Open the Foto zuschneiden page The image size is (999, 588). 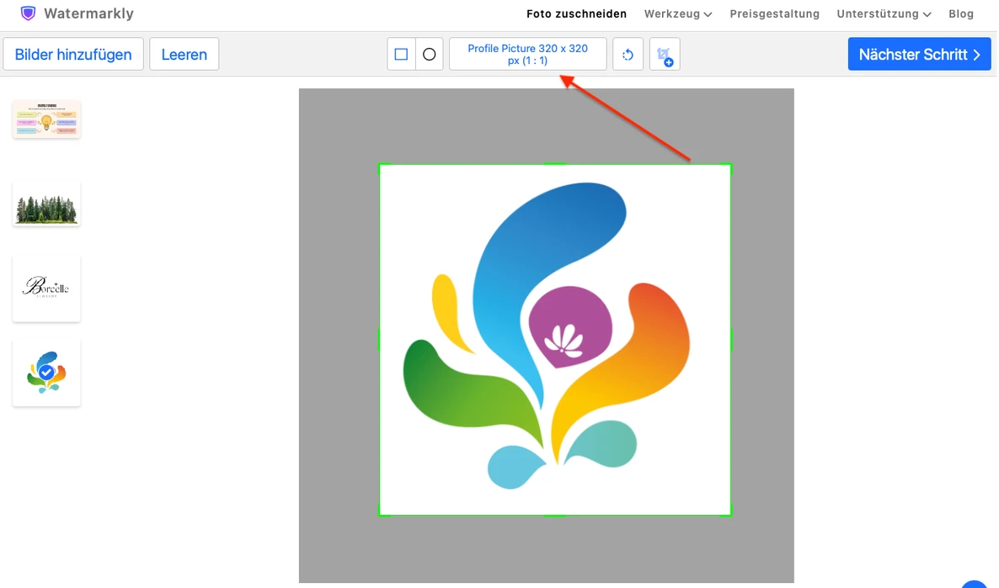pos(577,14)
